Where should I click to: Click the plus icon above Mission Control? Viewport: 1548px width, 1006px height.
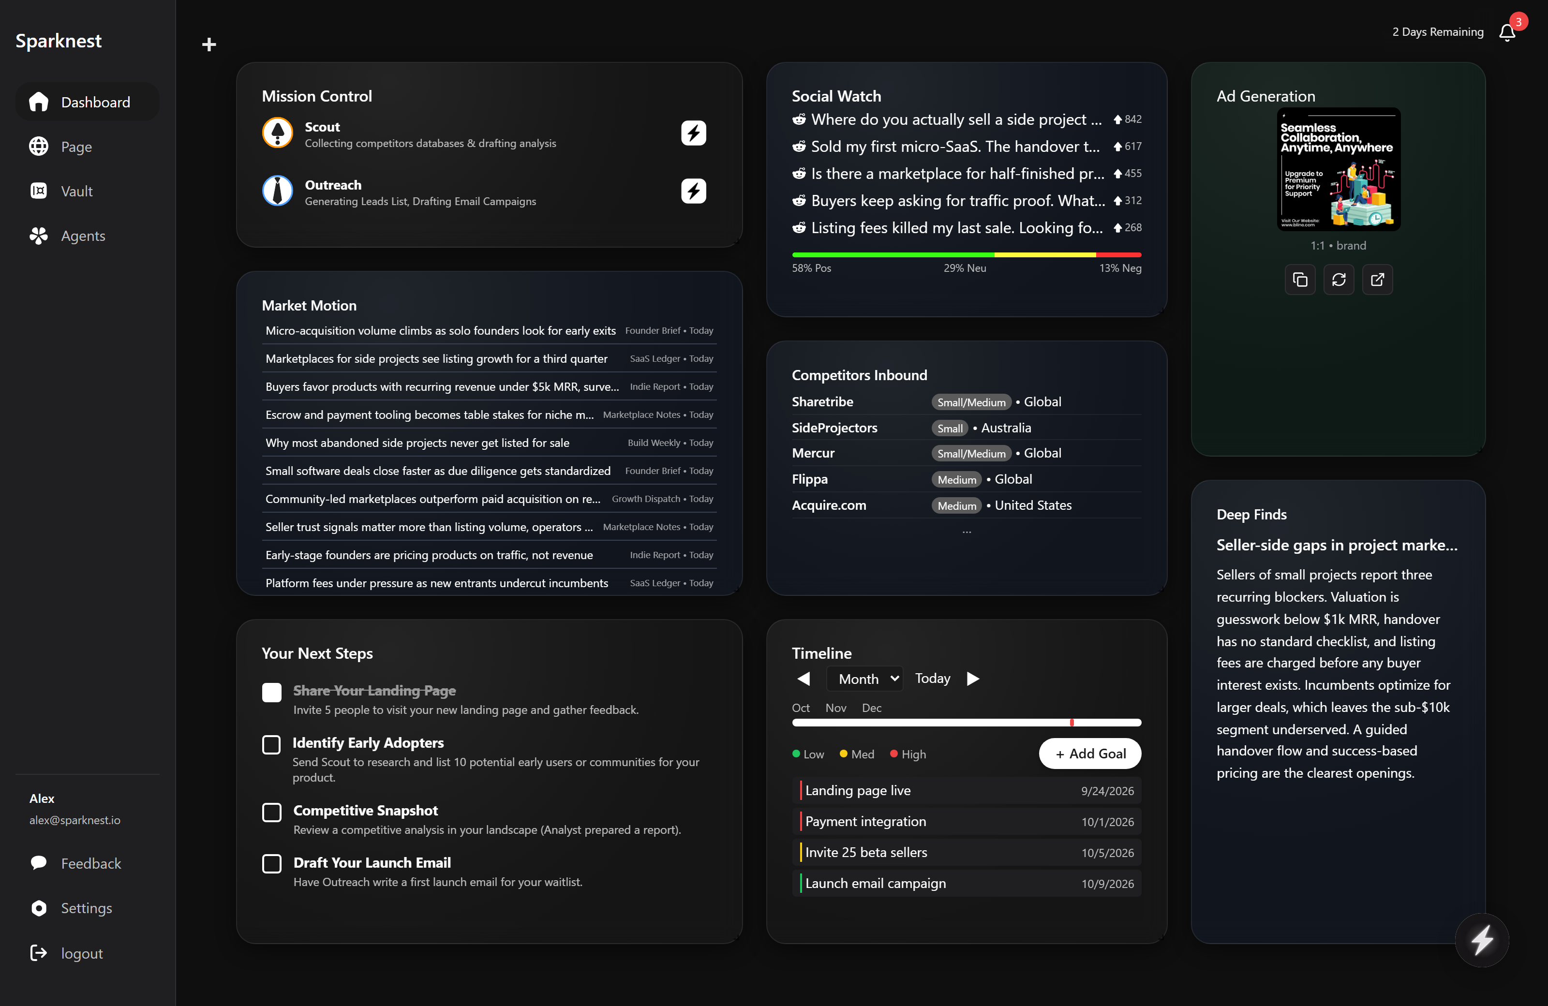(209, 44)
